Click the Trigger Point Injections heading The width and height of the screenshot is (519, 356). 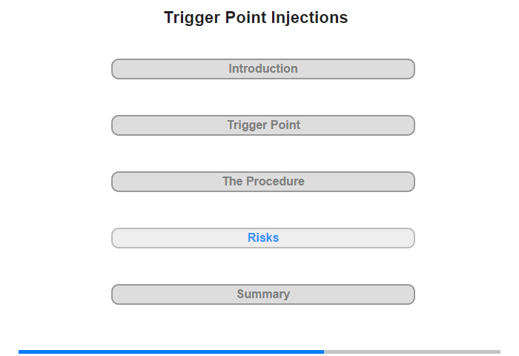(x=256, y=18)
